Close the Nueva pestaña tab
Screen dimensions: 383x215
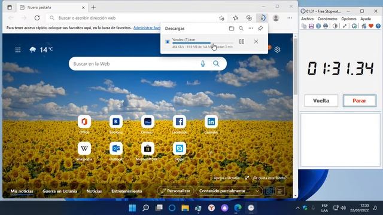click(x=83, y=8)
